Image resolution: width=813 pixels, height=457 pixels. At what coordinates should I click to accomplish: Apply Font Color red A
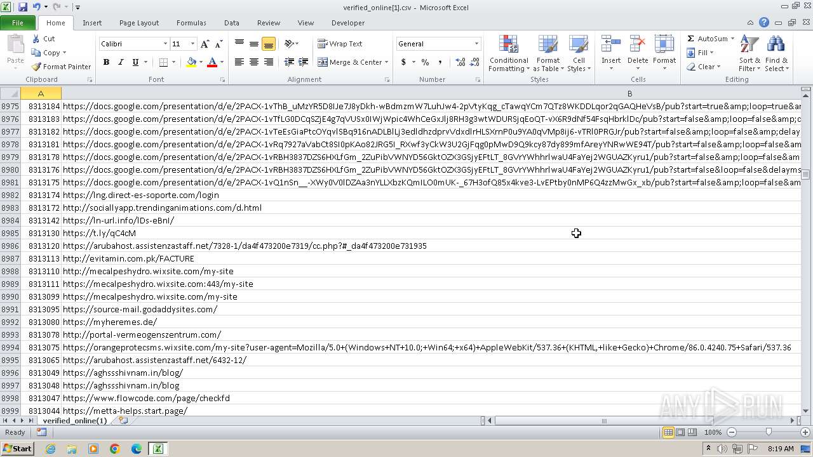[x=212, y=62]
